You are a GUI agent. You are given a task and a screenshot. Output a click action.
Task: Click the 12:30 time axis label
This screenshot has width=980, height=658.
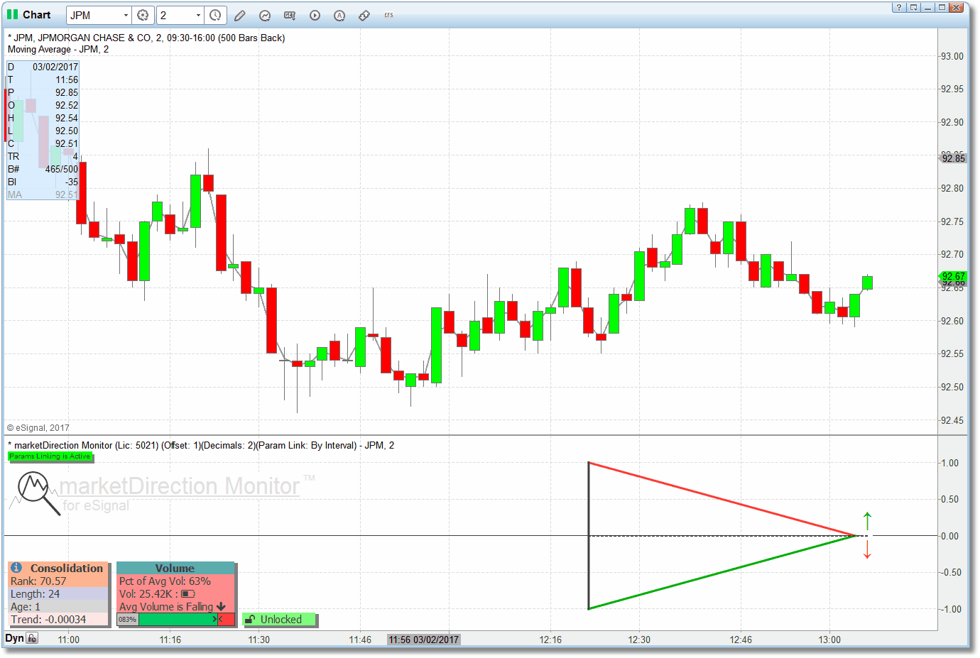coord(639,640)
